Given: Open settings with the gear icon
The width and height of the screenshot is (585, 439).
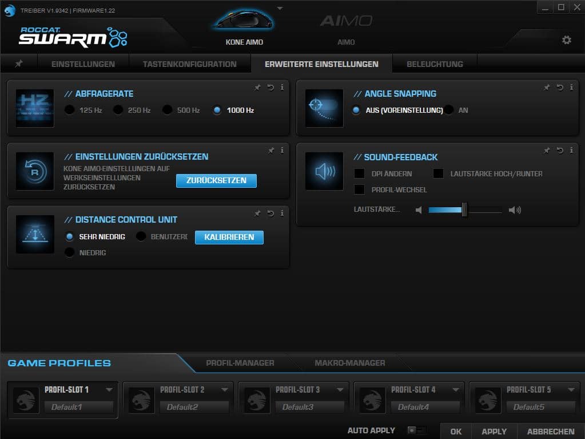Looking at the screenshot, I should tap(566, 40).
